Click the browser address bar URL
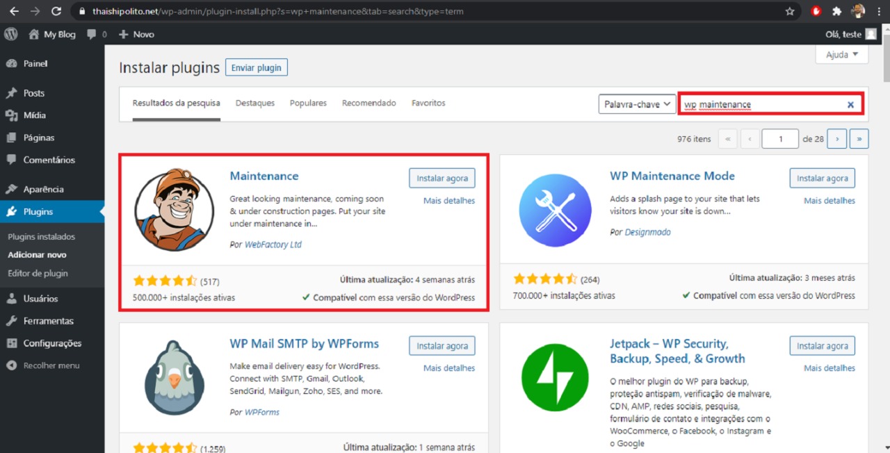This screenshot has height=453, width=890. [x=278, y=11]
